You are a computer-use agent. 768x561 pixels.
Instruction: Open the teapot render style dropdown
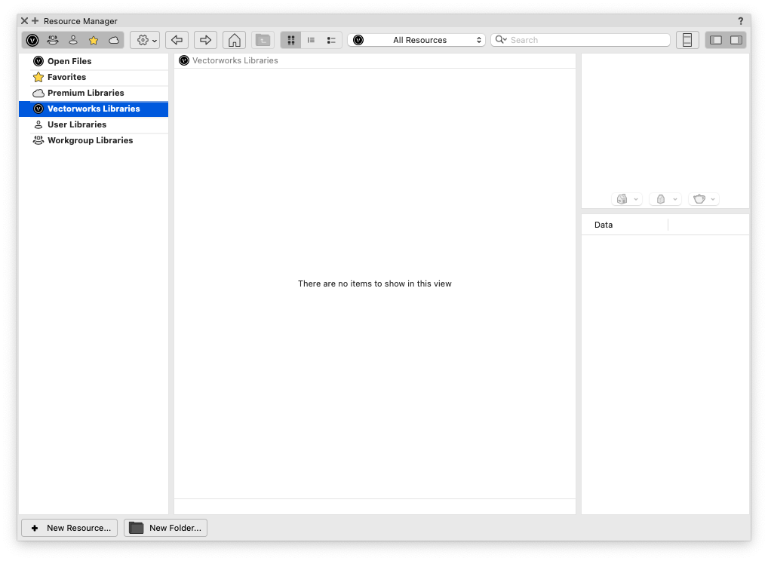[x=704, y=198]
